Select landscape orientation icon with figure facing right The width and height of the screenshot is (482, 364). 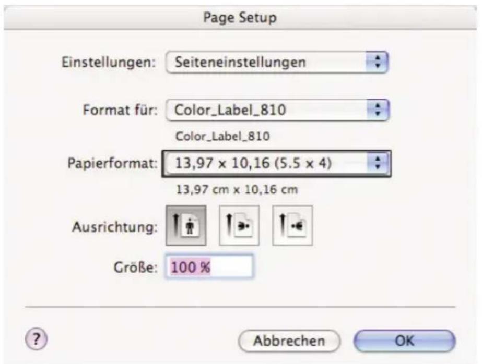239,226
